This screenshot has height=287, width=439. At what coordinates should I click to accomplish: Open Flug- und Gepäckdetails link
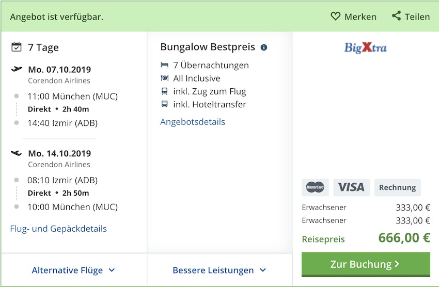pyautogui.click(x=58, y=228)
